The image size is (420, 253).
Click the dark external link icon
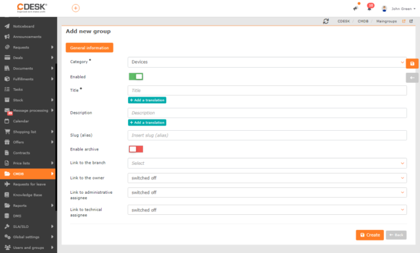[x=411, y=21]
